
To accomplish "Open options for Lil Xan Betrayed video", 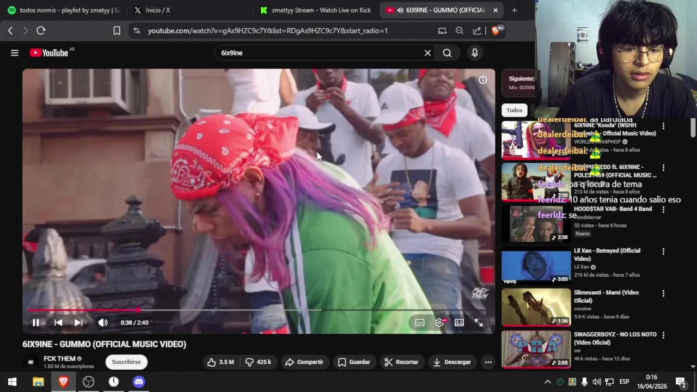I will tap(663, 252).
